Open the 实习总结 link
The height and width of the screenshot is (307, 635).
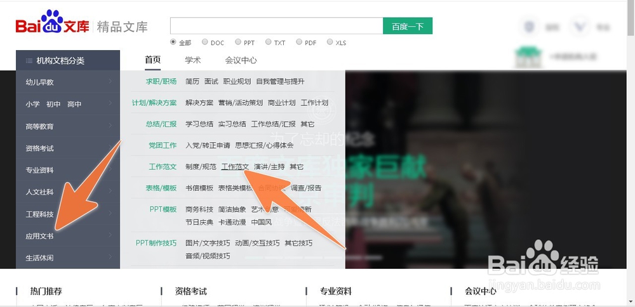click(232, 124)
